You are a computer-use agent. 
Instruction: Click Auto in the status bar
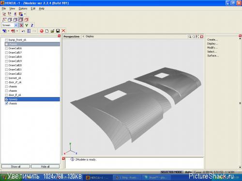[x=188, y=172]
